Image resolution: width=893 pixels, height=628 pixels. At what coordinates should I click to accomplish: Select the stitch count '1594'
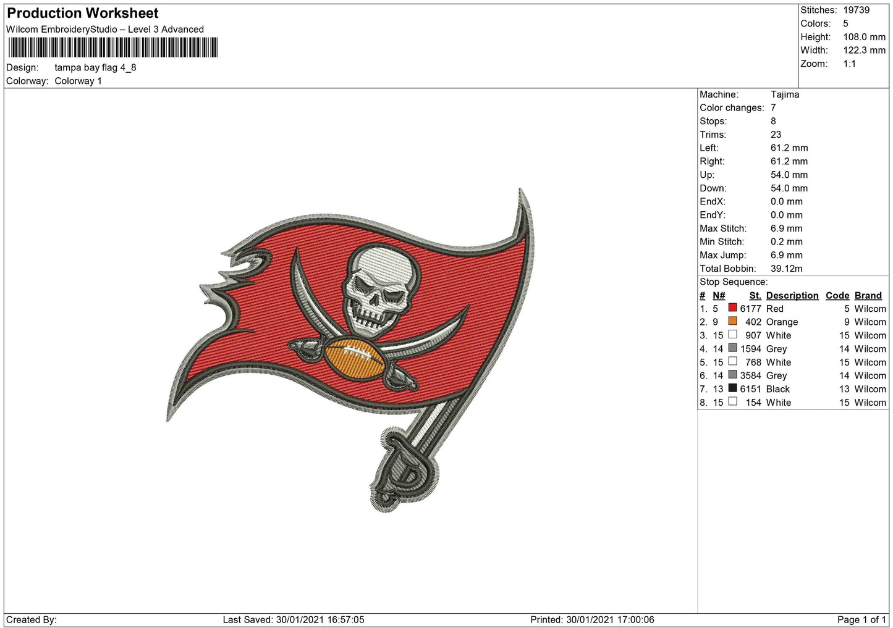point(750,349)
